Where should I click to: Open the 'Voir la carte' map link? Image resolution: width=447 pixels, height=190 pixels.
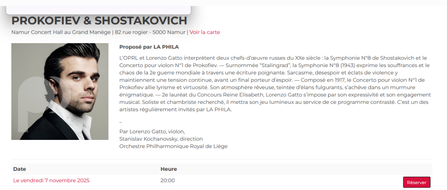[205, 32]
